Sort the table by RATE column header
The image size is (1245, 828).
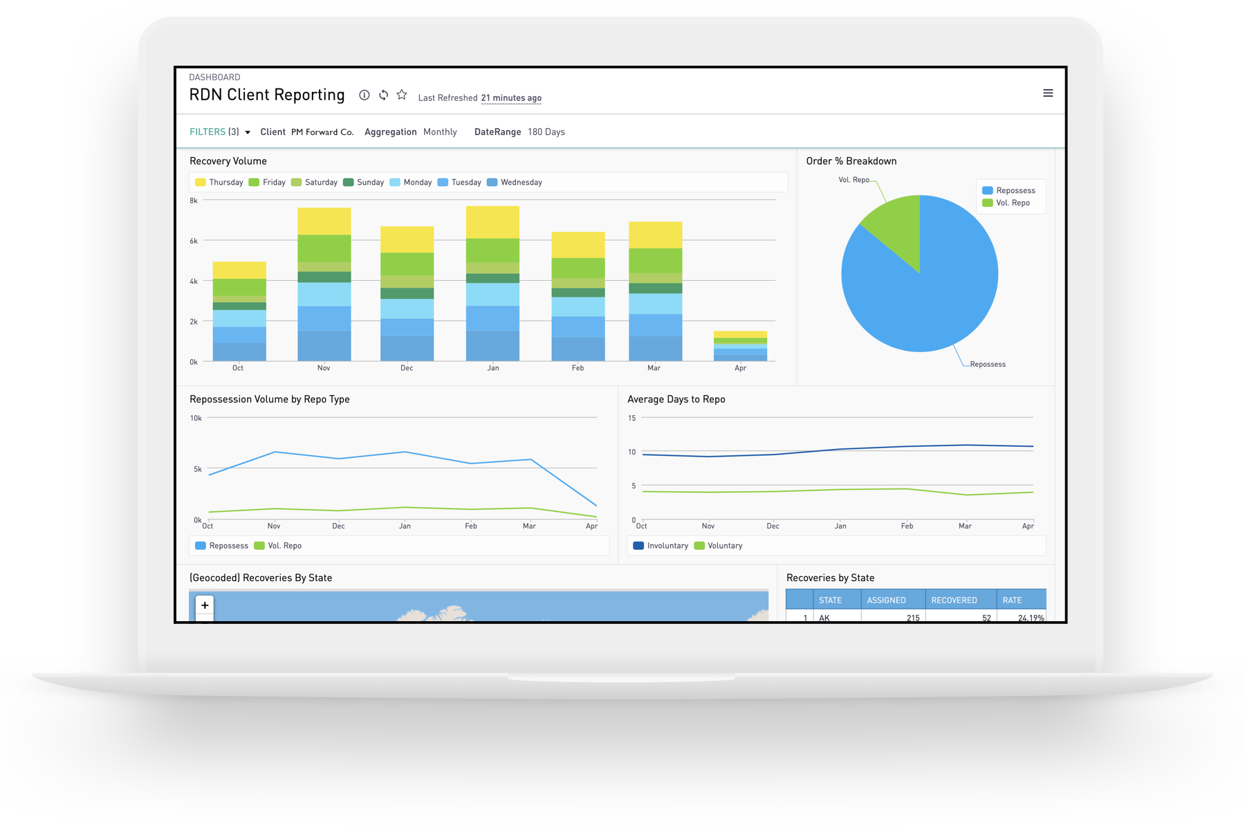(x=1011, y=600)
